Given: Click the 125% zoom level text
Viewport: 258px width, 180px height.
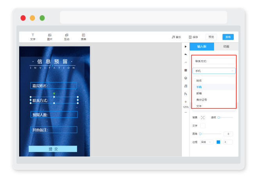Looking at the screenshot, I should [x=186, y=107].
